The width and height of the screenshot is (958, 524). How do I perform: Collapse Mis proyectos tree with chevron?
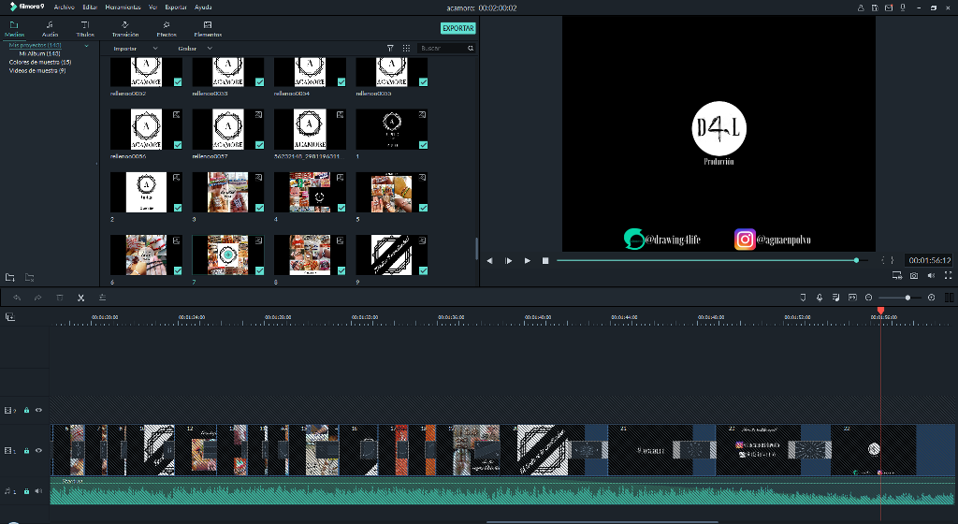86,46
